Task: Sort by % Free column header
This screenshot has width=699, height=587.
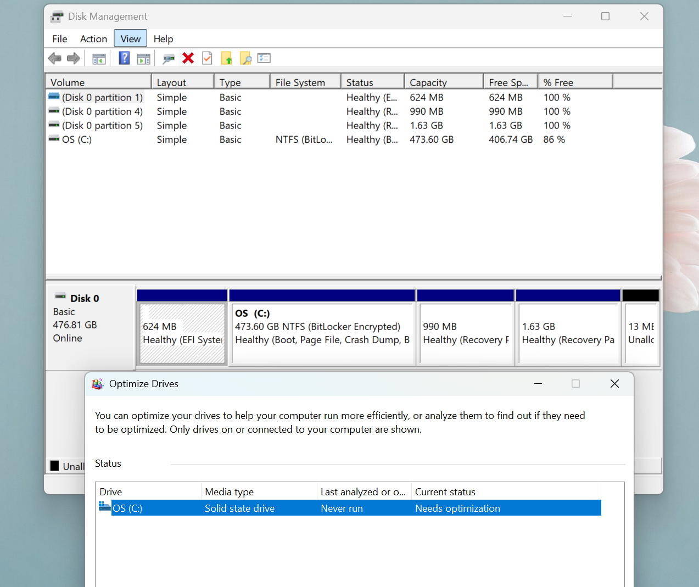Action: tap(575, 82)
